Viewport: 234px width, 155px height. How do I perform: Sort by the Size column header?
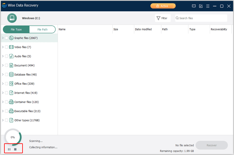click(x=123, y=29)
